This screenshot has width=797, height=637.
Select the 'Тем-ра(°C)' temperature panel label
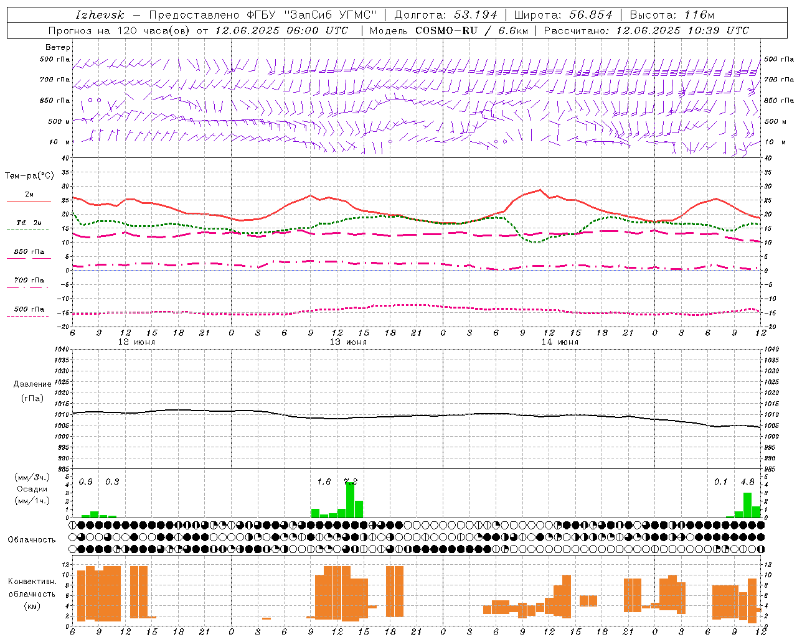(29, 176)
